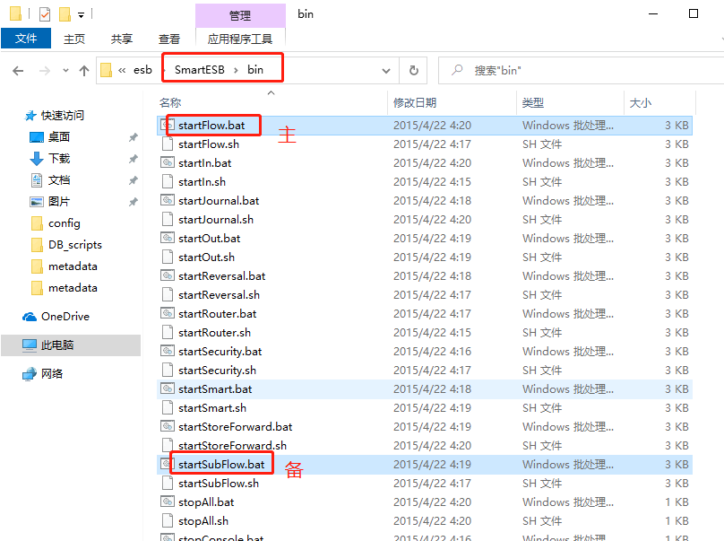Image resolution: width=724 pixels, height=541 pixels.
Task: Navigate back with the back arrow
Action: (x=18, y=70)
